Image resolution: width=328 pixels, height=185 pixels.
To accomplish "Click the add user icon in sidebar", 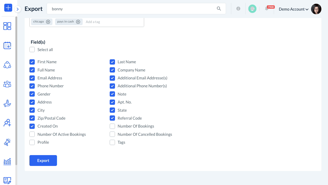I will click(x=7, y=123).
